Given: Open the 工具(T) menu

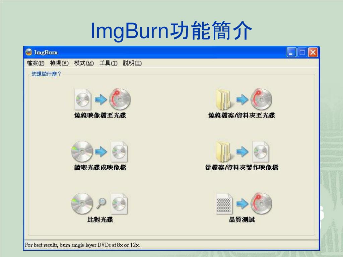Looking at the screenshot, I should (x=108, y=63).
